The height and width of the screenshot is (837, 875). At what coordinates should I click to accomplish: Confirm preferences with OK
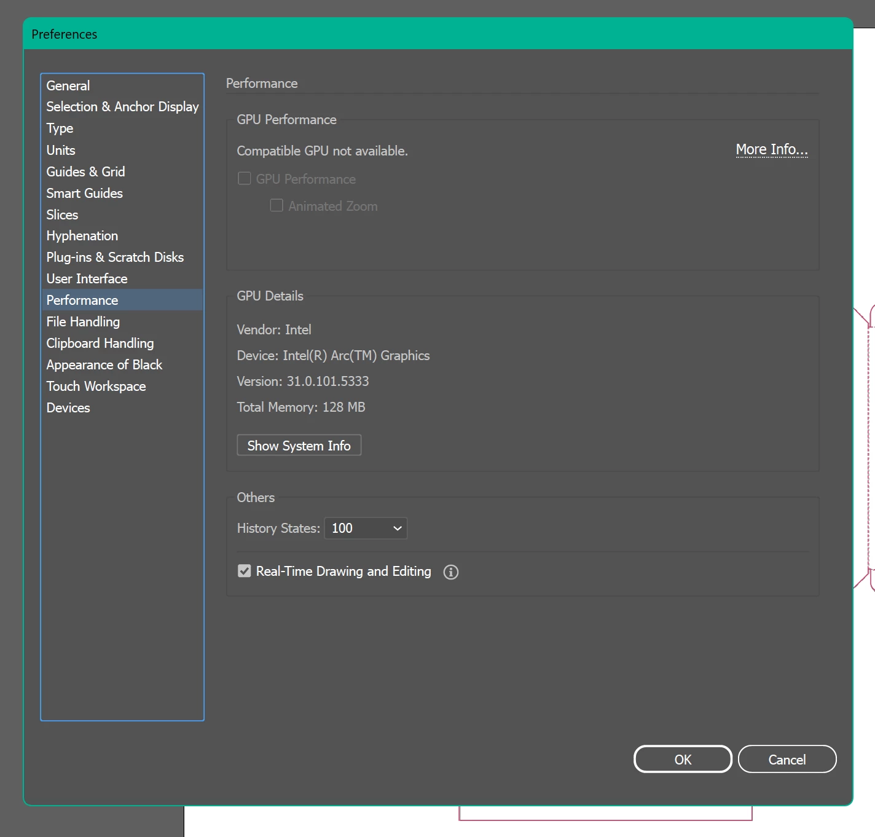[x=683, y=760]
